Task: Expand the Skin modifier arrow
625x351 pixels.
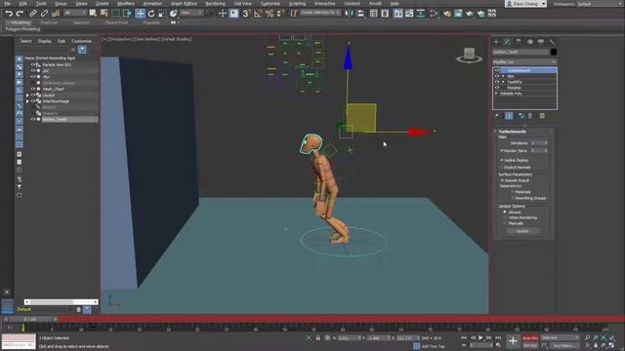Action: click(503, 76)
